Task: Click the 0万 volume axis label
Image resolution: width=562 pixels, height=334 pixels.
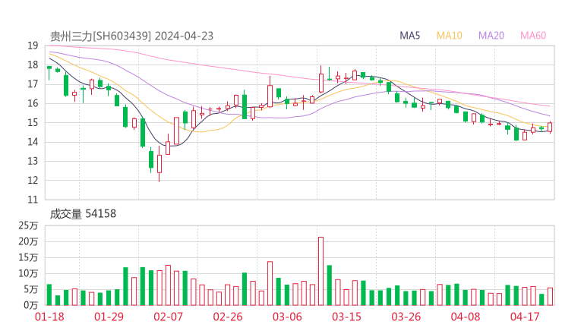Action: coord(31,305)
